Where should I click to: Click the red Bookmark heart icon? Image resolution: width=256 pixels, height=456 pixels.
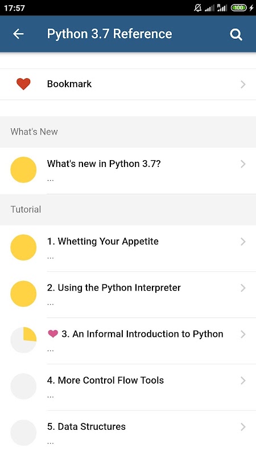point(23,84)
